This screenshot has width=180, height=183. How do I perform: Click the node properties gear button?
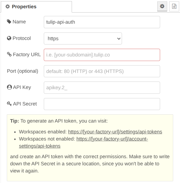click(162, 6)
